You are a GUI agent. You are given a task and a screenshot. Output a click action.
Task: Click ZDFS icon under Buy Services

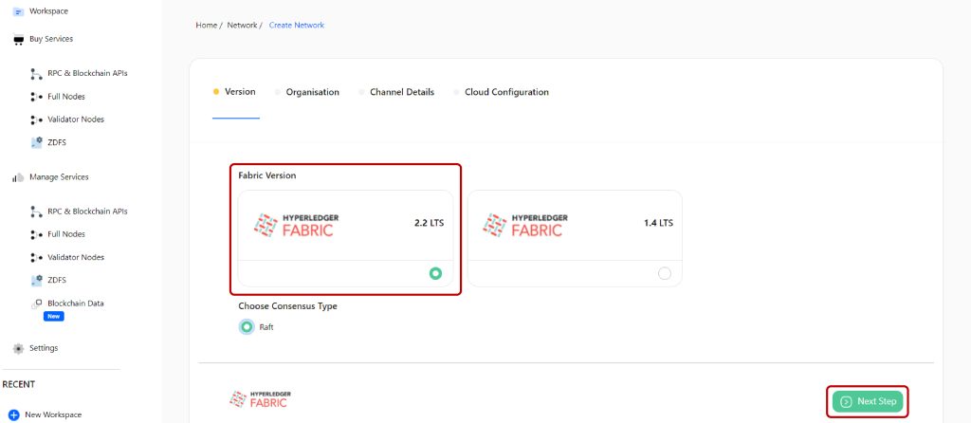click(37, 142)
